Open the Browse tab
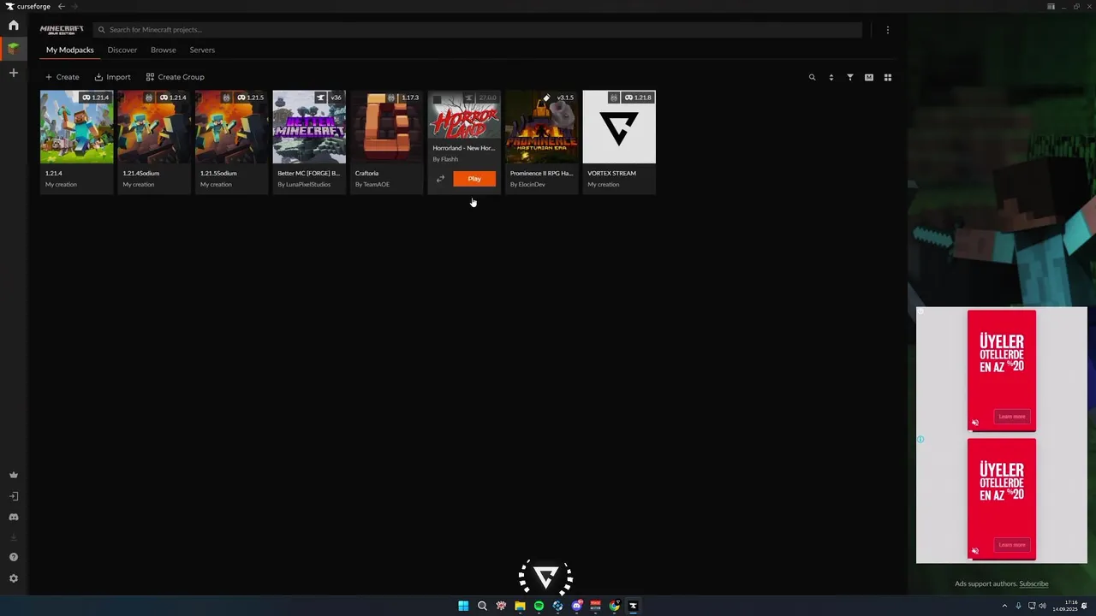The width and height of the screenshot is (1096, 616). (164, 50)
